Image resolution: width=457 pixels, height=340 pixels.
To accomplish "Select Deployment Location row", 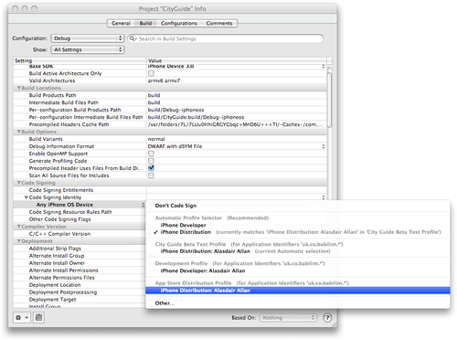I will coord(80,285).
